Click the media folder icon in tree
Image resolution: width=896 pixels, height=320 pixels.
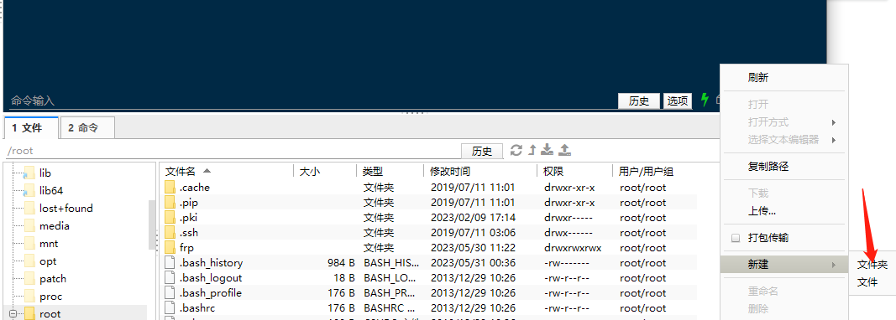pyautogui.click(x=29, y=226)
